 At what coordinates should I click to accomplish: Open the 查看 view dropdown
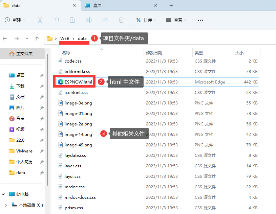(x=176, y=20)
